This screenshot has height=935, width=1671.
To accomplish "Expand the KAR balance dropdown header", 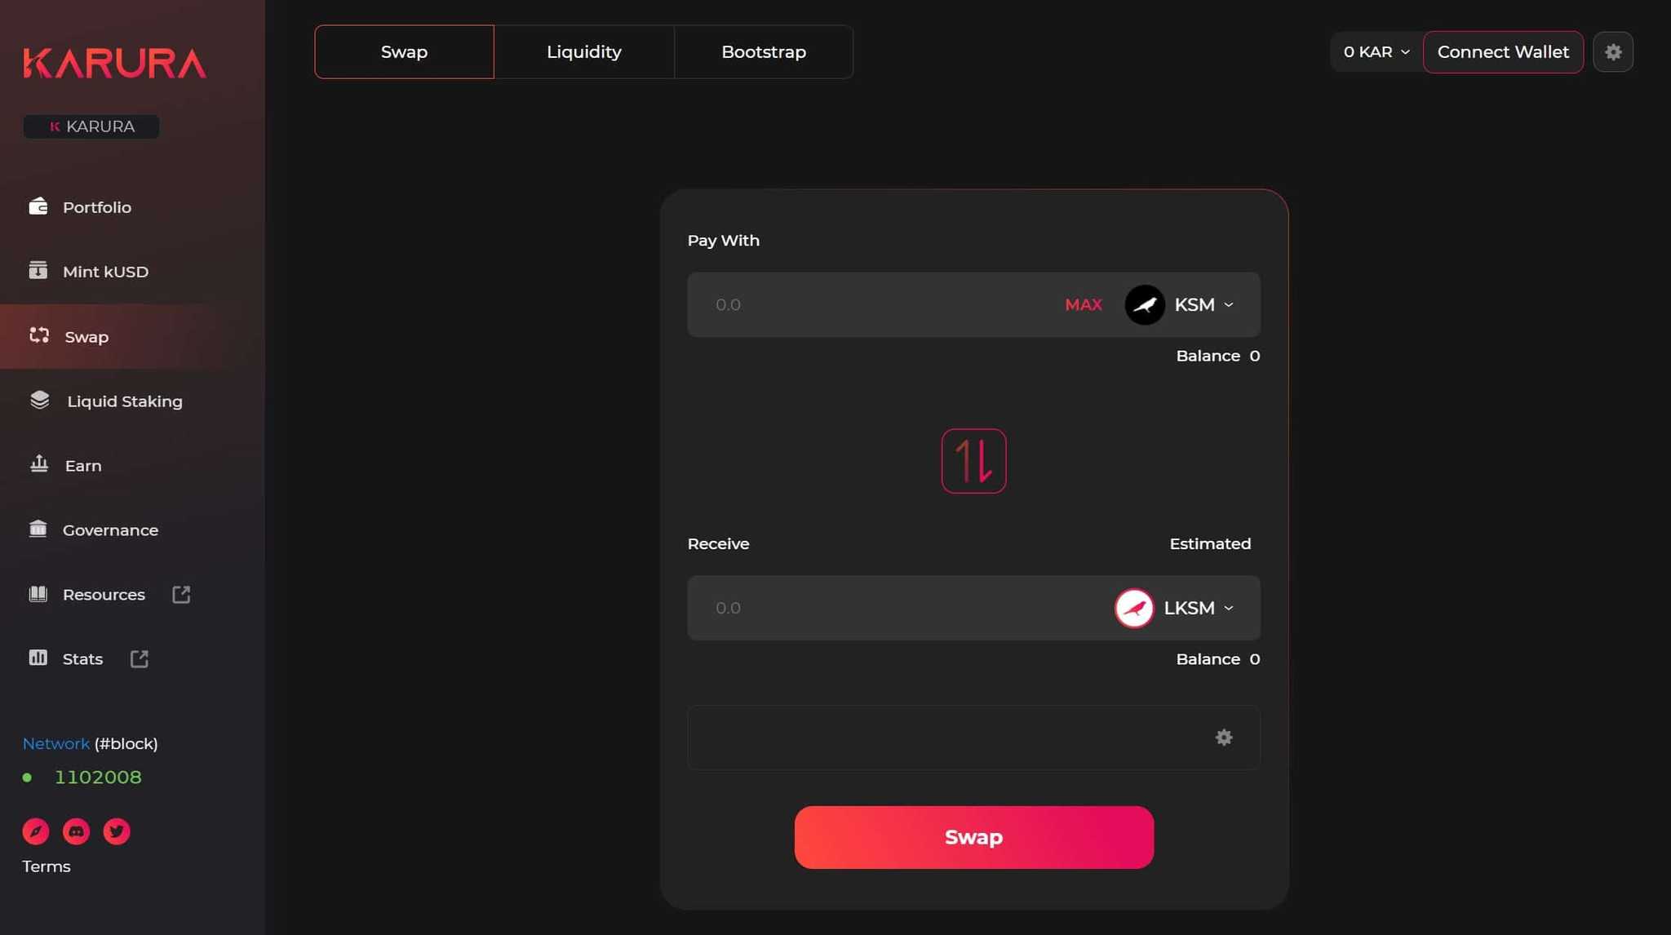I will (x=1374, y=51).
